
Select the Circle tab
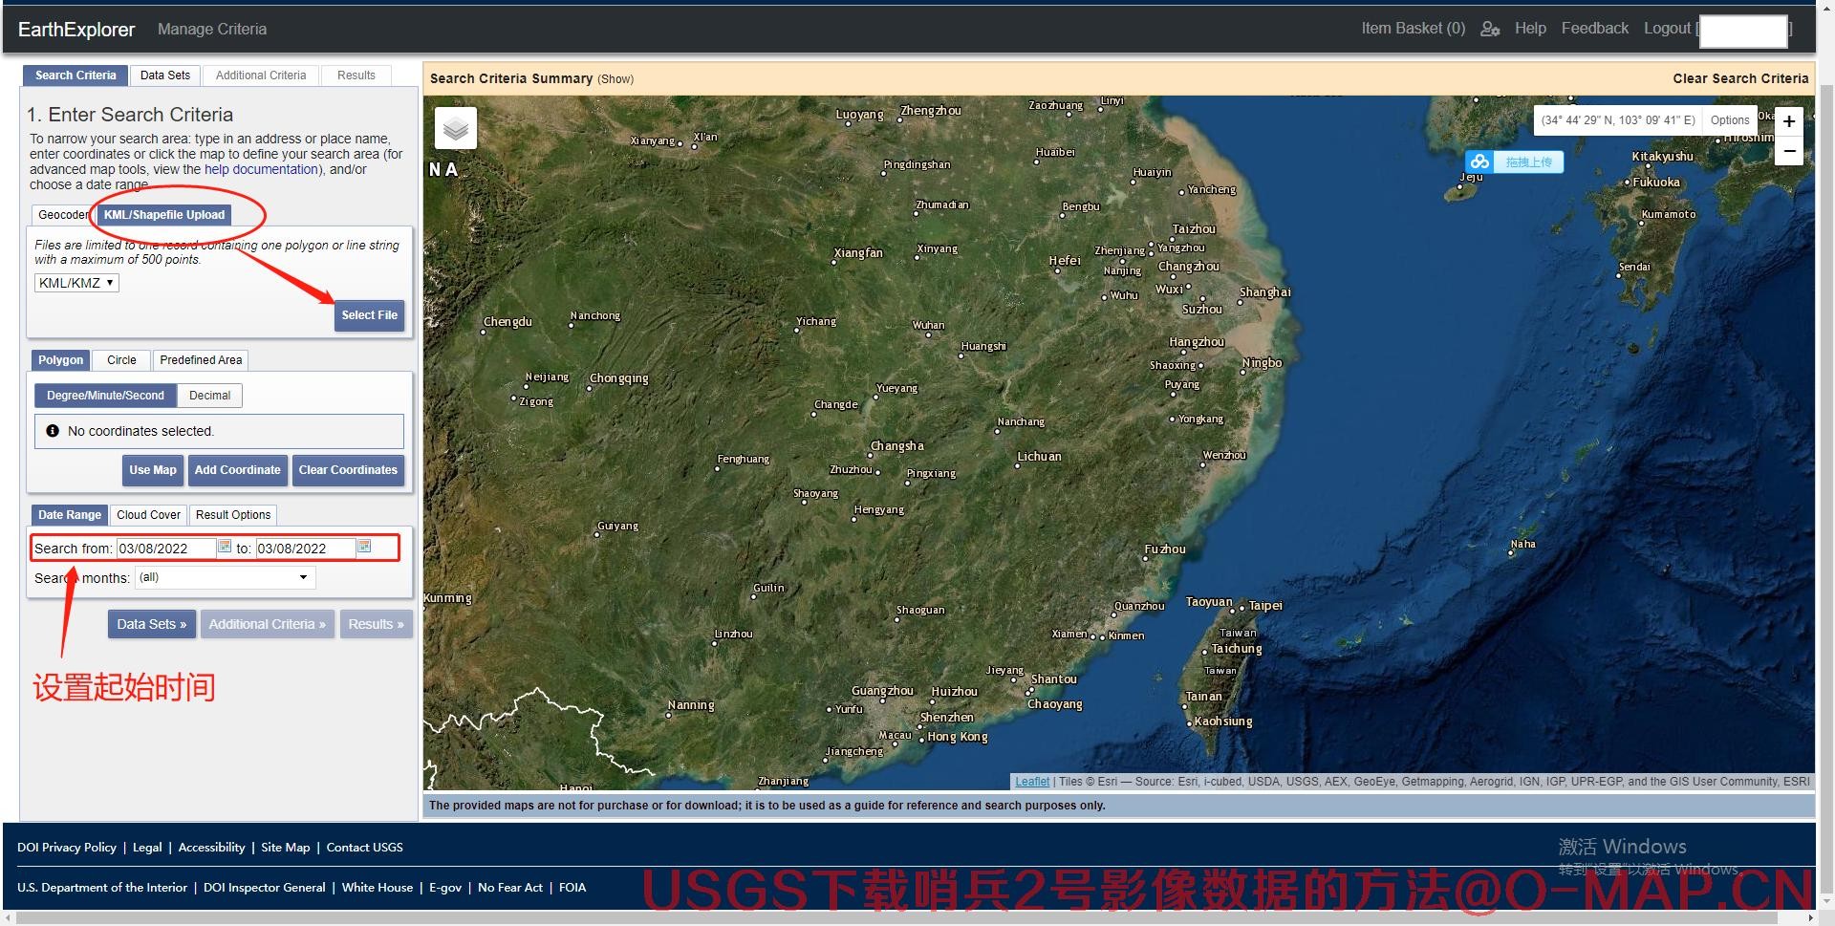pos(121,360)
